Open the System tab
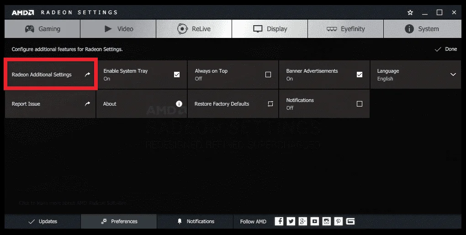 pyautogui.click(x=423, y=29)
